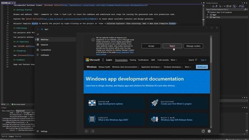
Task: Click the App1 app icon in title bar
Action: (x=42, y=29)
